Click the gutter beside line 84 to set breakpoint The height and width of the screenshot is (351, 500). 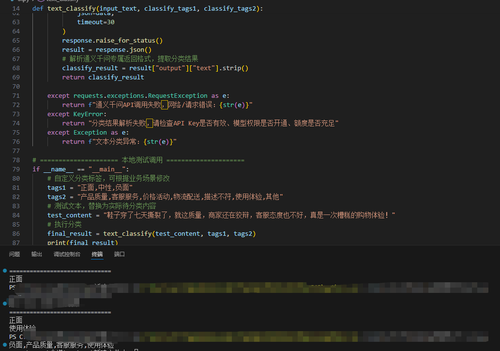coord(6,215)
